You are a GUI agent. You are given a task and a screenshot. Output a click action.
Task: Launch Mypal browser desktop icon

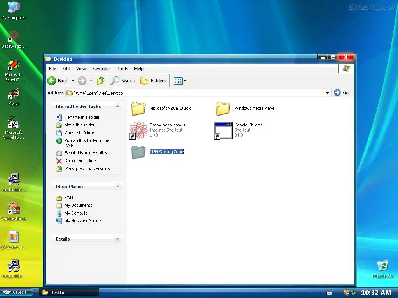click(14, 97)
